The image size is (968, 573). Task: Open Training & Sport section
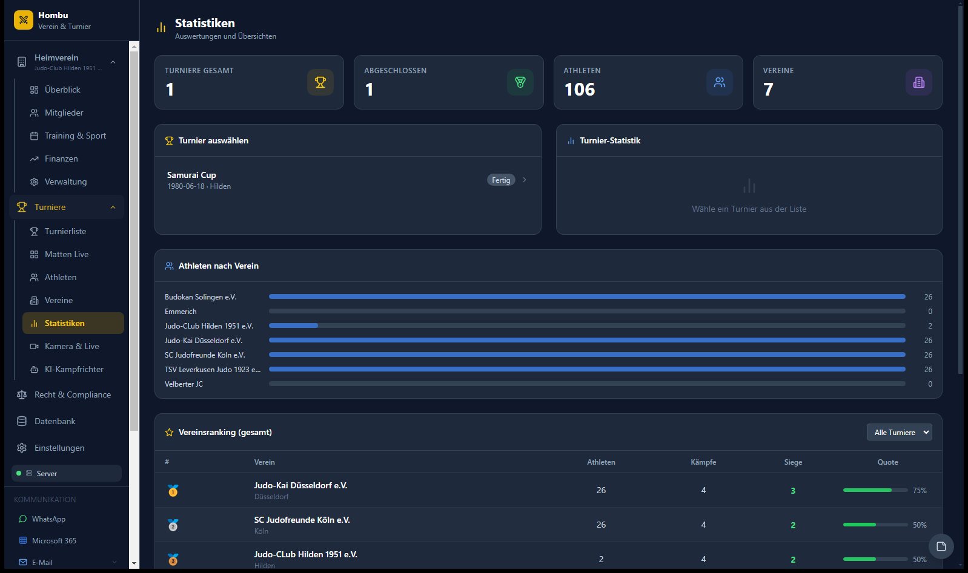click(73, 136)
